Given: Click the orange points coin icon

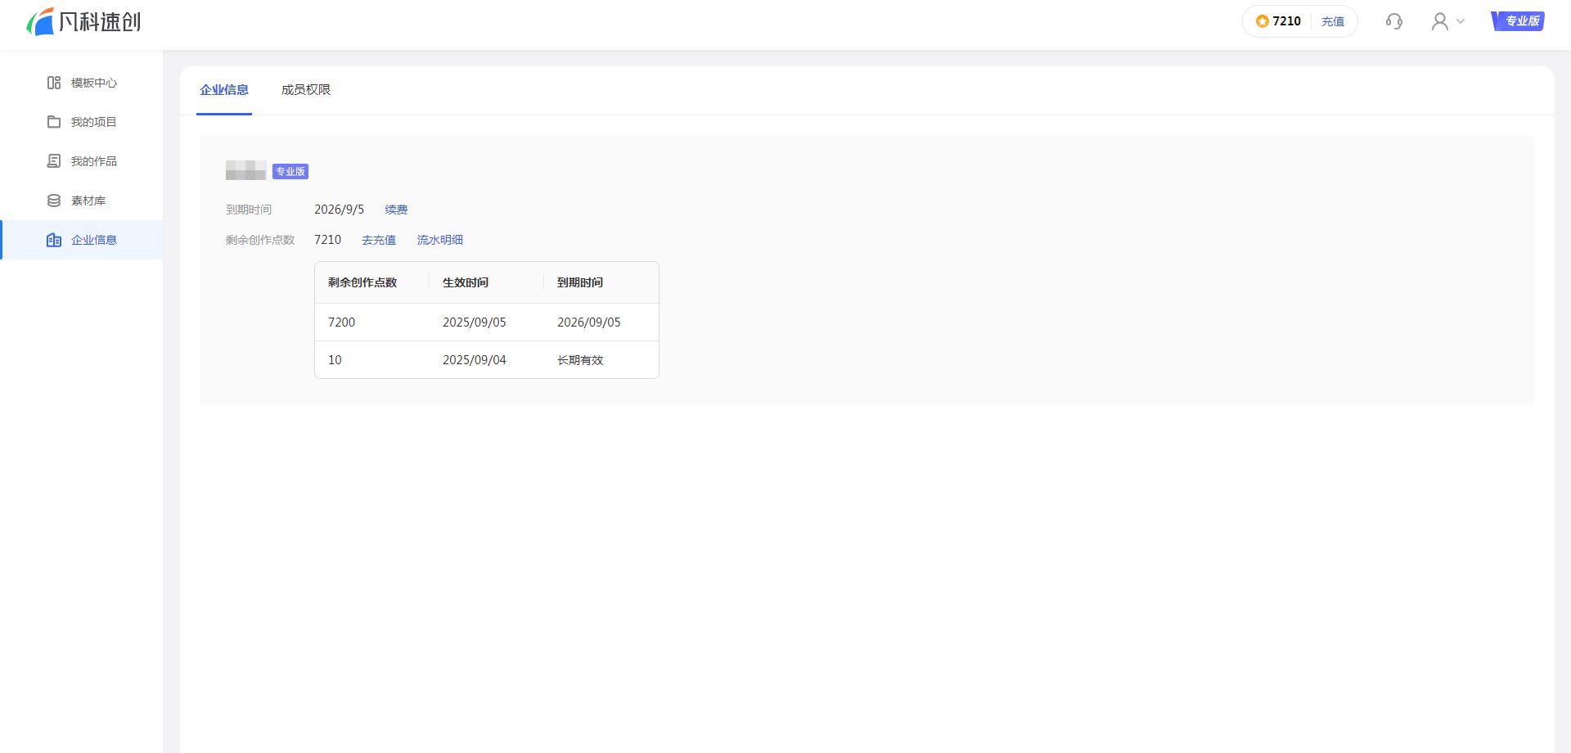Looking at the screenshot, I should click(x=1263, y=21).
